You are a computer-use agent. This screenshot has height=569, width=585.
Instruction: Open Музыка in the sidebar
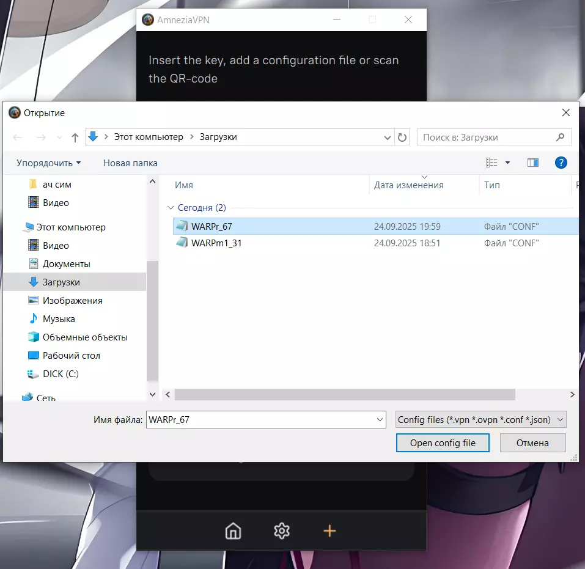click(59, 318)
